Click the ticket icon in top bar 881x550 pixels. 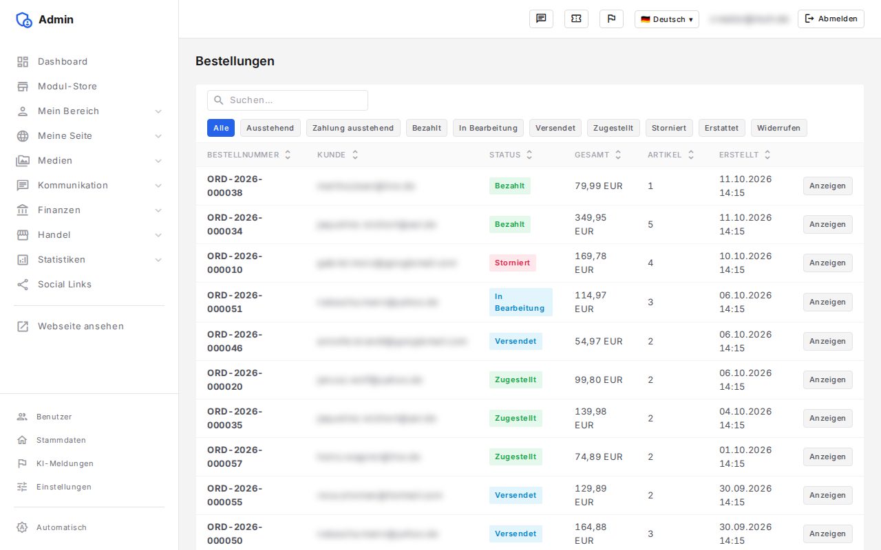click(x=576, y=19)
